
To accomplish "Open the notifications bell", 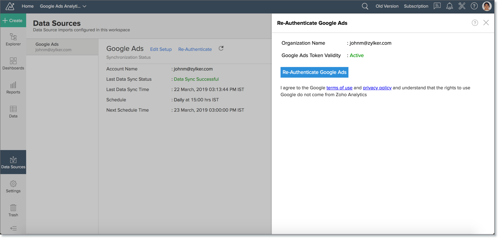I will [x=449, y=6].
